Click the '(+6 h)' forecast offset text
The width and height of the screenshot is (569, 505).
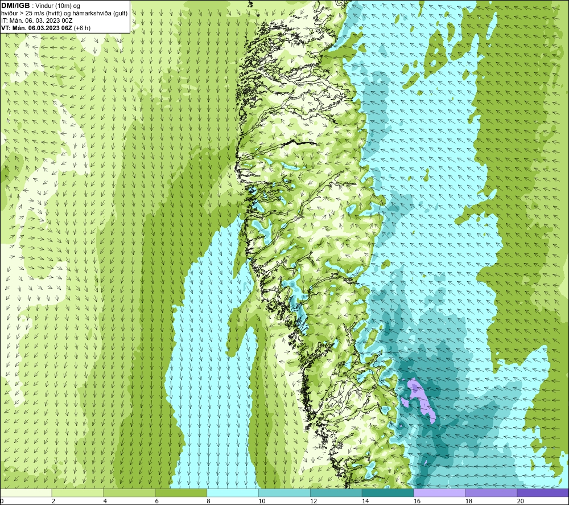(x=82, y=28)
